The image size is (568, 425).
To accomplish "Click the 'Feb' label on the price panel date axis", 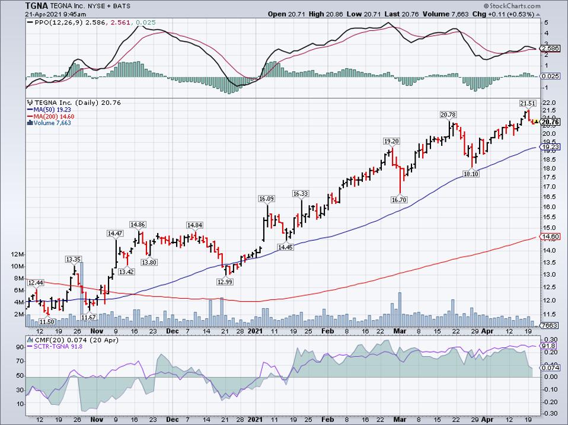I will click(327, 331).
